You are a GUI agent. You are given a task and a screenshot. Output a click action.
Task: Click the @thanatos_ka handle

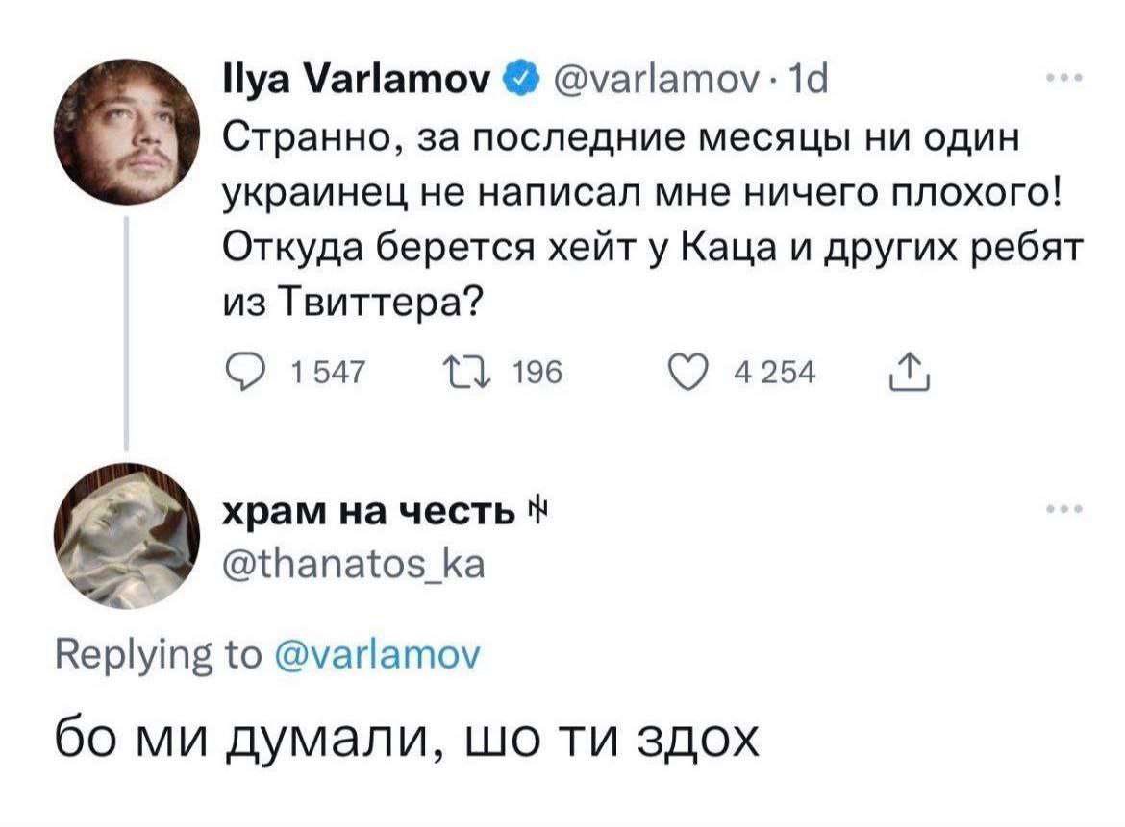[x=355, y=564]
